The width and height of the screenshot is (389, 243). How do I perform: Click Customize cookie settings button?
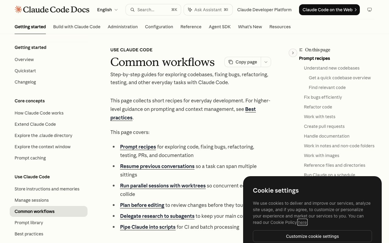point(312,236)
